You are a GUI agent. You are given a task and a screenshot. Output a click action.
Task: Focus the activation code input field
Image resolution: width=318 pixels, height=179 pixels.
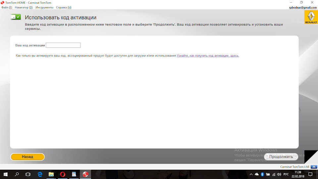tap(63, 45)
